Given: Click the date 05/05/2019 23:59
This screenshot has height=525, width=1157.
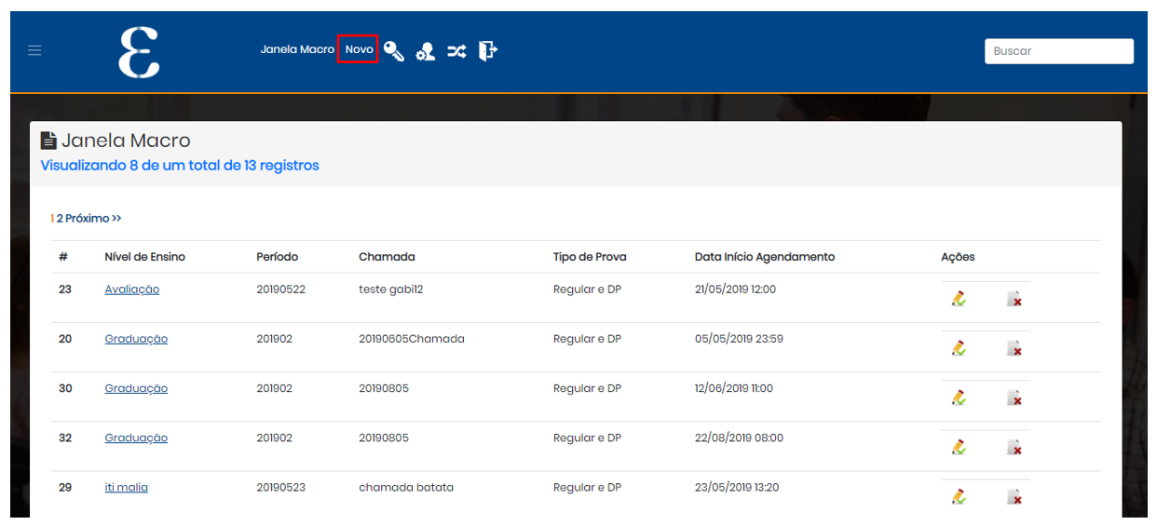Looking at the screenshot, I should 739,339.
